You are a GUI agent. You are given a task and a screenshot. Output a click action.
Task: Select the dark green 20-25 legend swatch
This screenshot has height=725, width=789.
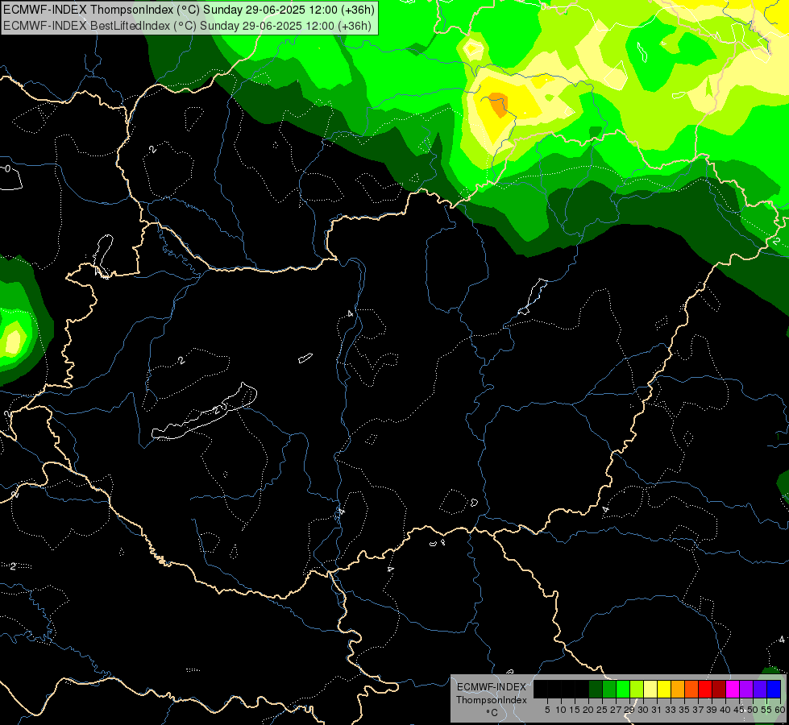(596, 690)
